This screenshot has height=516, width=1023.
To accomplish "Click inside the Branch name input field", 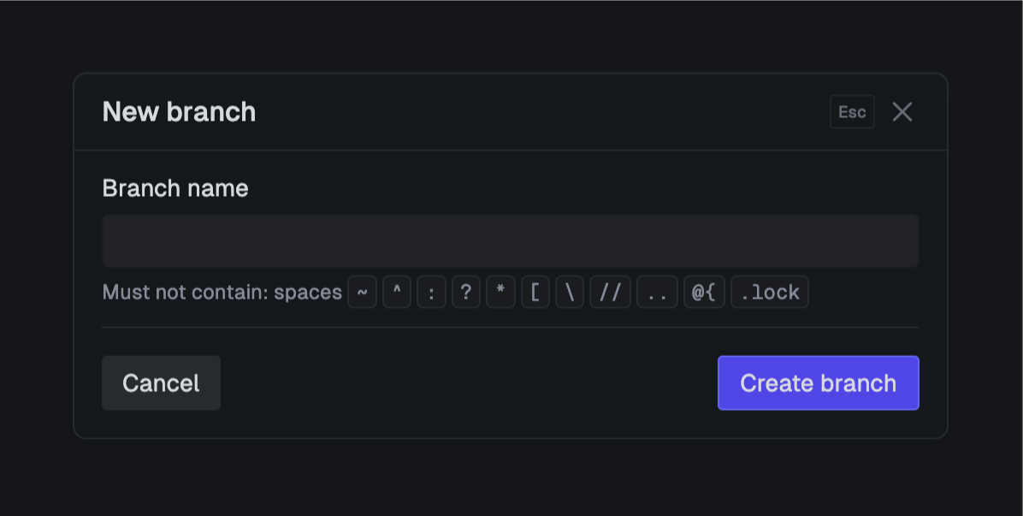I will (x=511, y=240).
